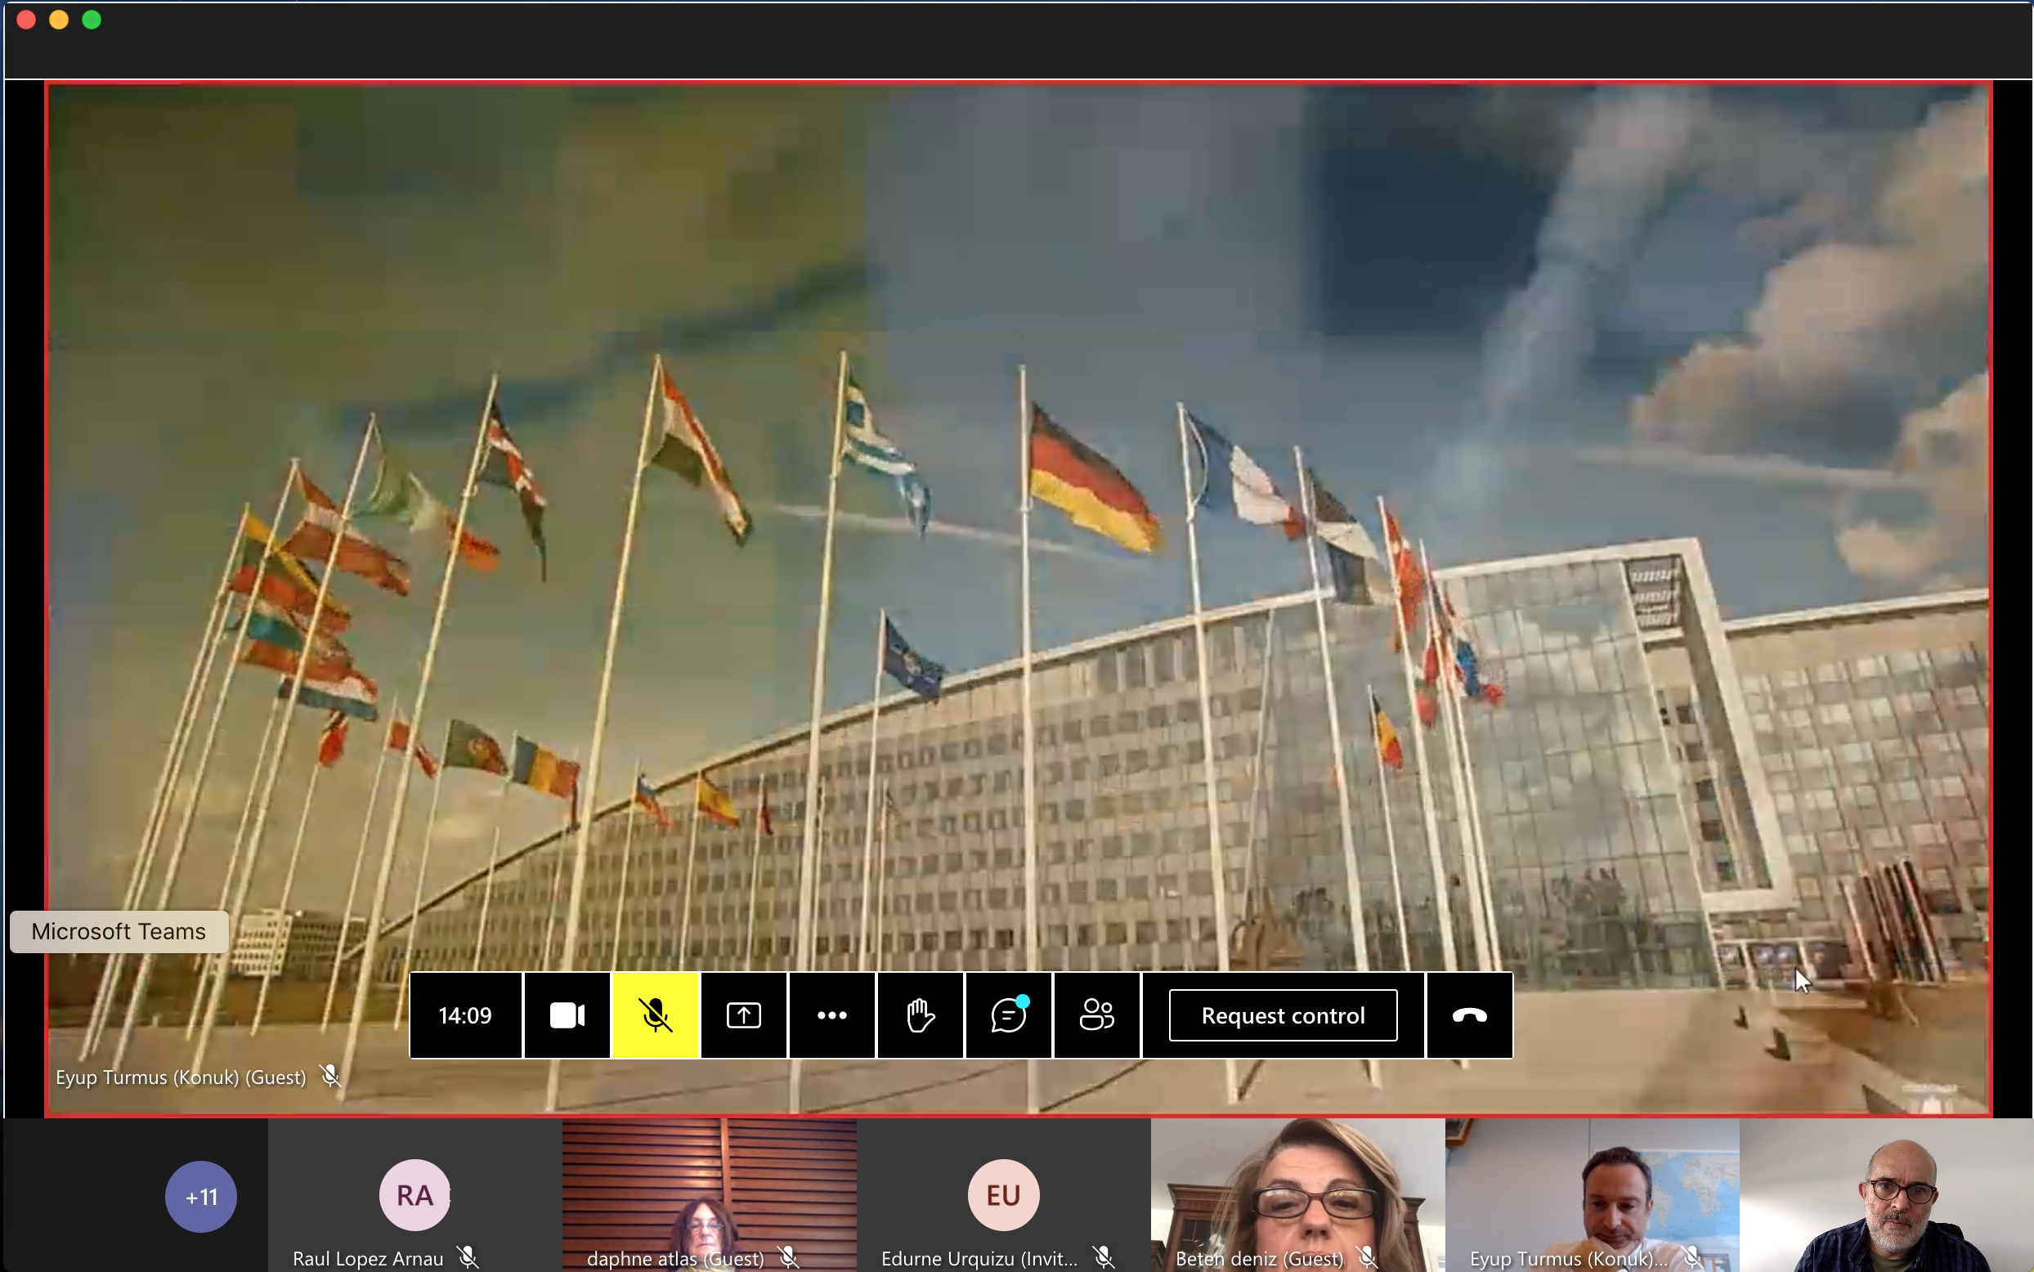Click the meeting duration timer 14:09
Screen dimensions: 2034x1272
click(465, 1015)
